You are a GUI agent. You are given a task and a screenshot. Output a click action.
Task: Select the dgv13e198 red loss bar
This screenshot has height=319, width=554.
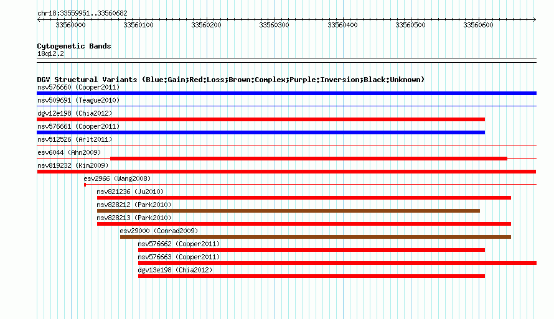(x=311, y=276)
